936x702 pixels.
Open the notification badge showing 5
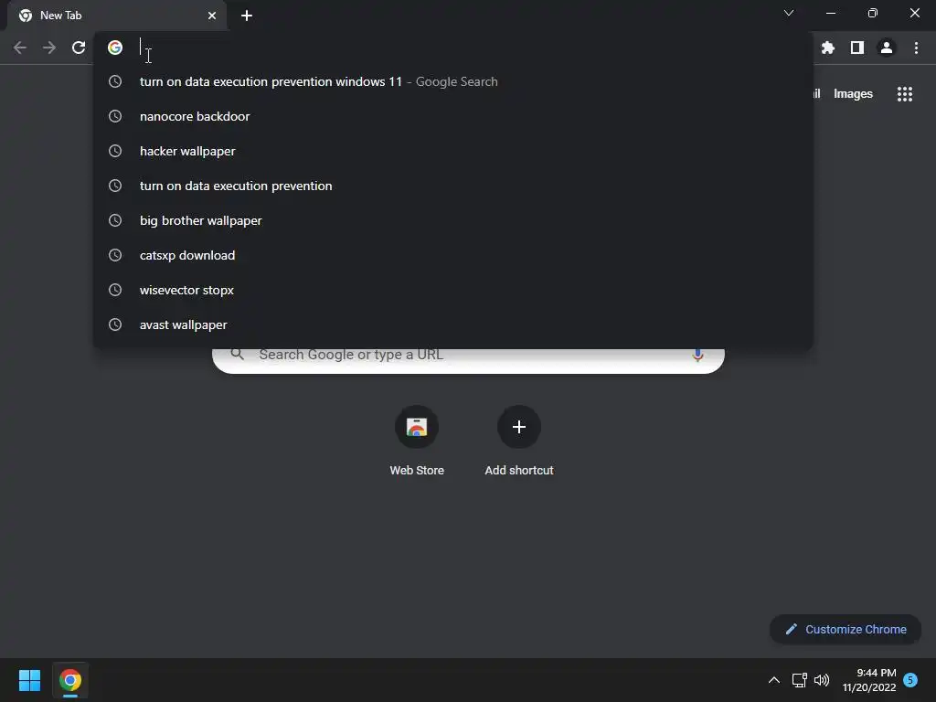(910, 680)
